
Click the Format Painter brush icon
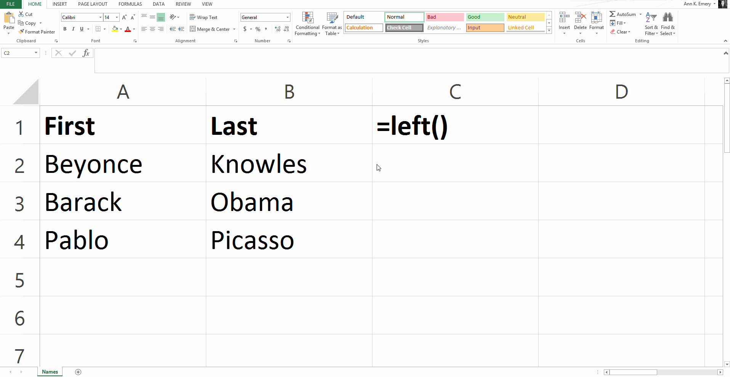[21, 32]
